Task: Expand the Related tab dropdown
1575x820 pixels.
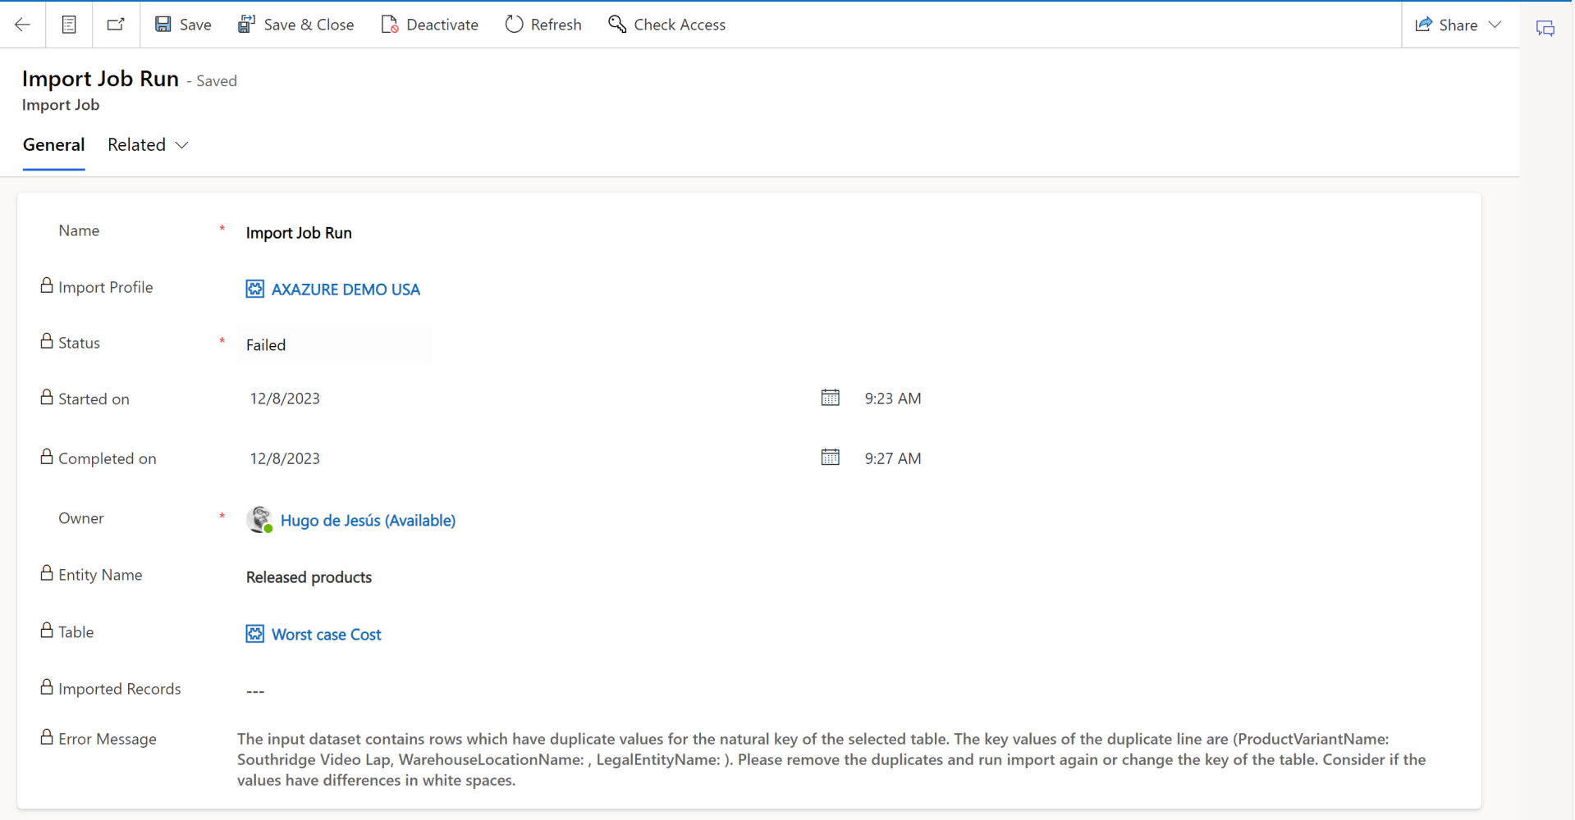Action: 148,145
